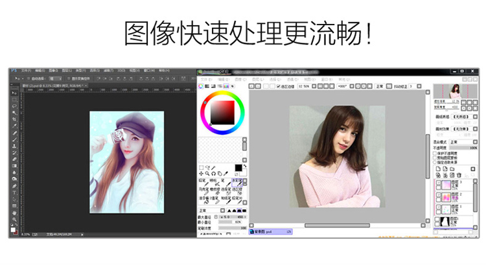Click Photoshop foreground color swatch
The width and height of the screenshot is (486, 265).
(x=13, y=229)
